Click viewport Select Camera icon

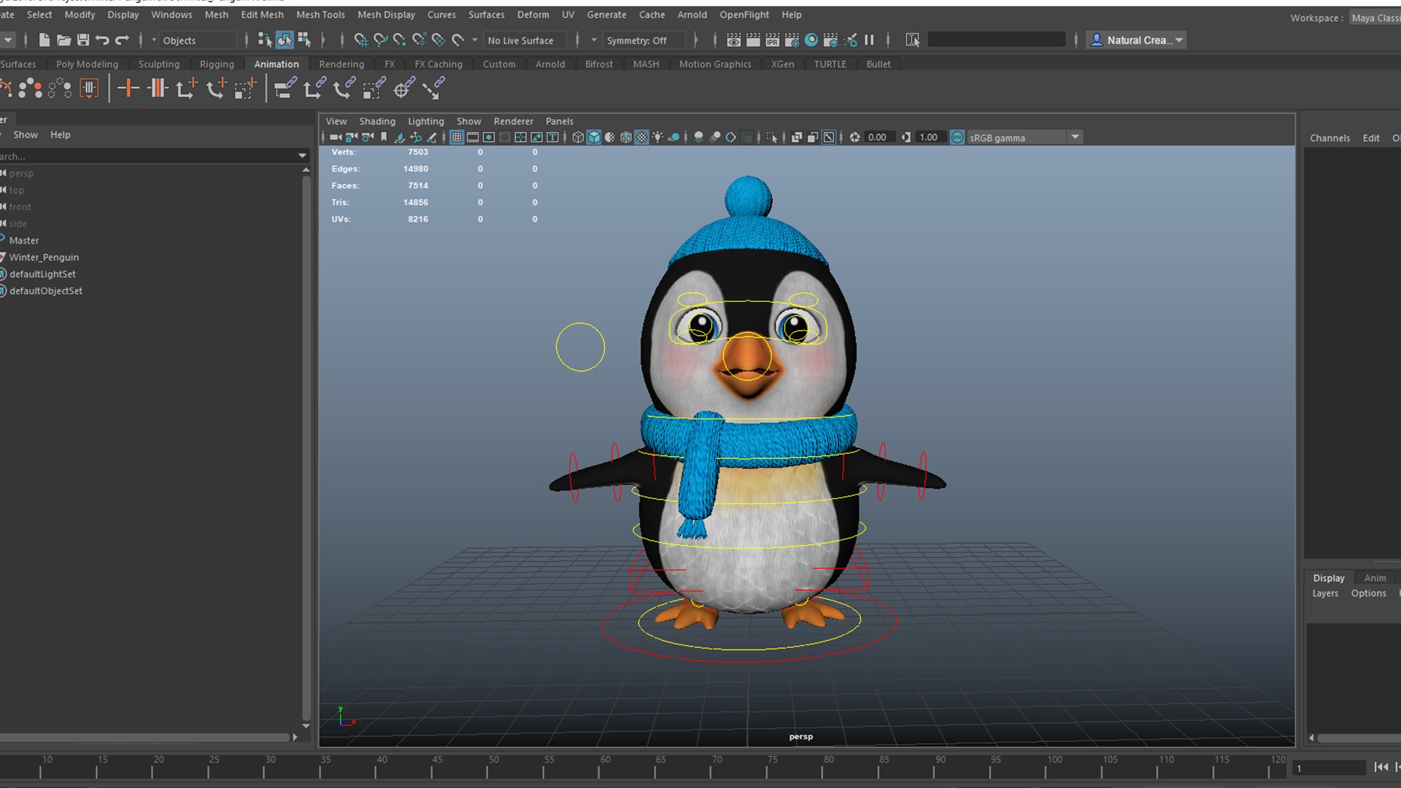[x=336, y=137]
